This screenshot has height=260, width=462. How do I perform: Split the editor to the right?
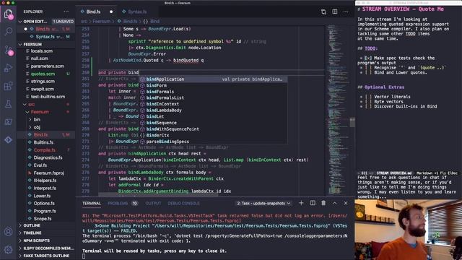(x=335, y=12)
